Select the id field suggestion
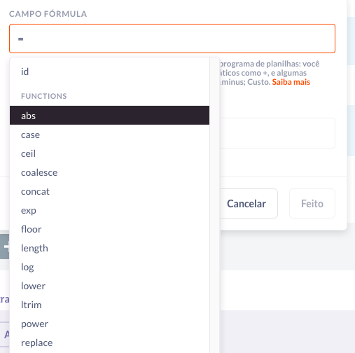 click(x=109, y=71)
